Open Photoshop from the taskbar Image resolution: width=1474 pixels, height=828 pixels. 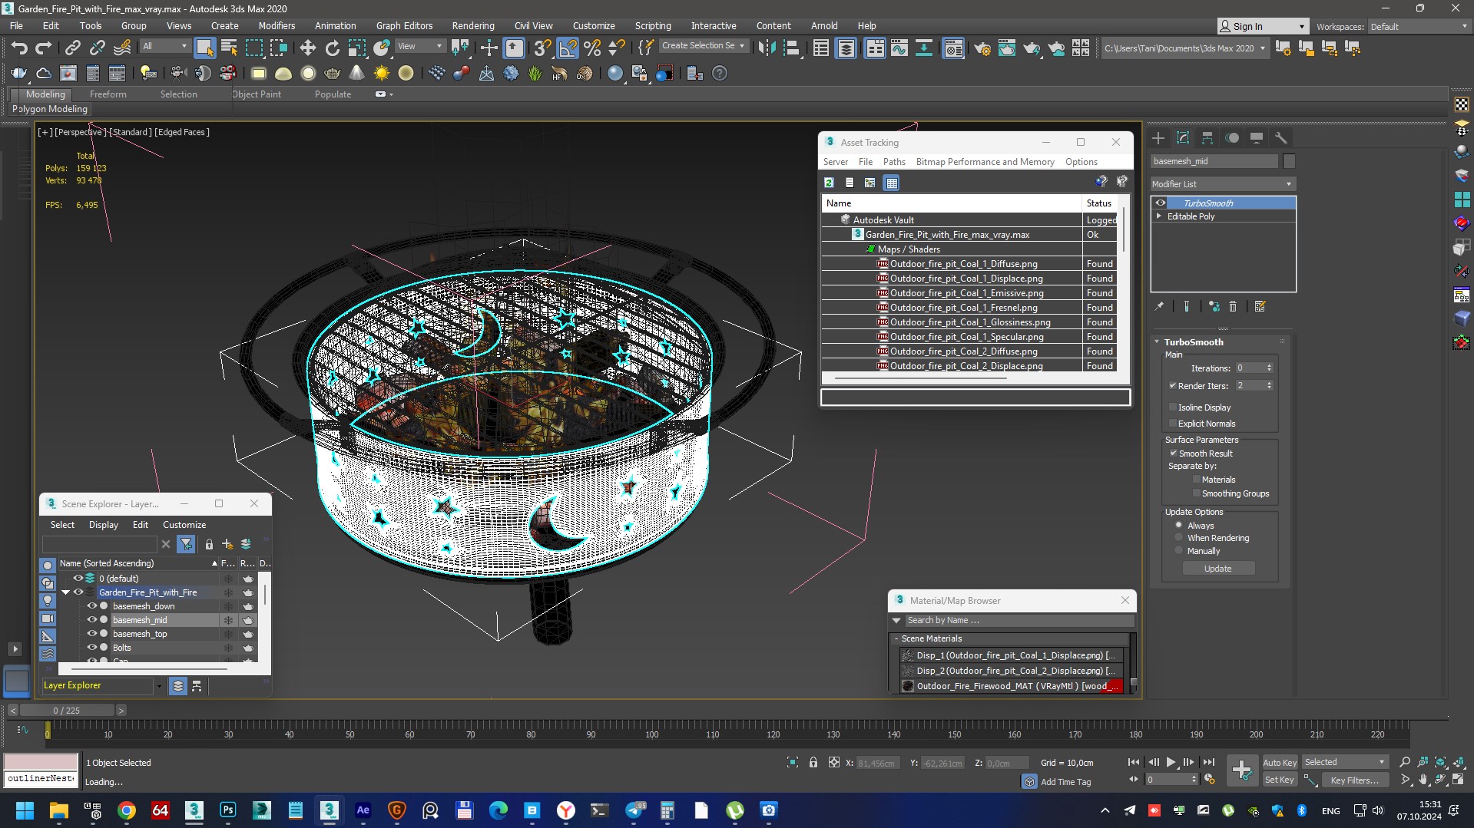point(228,810)
